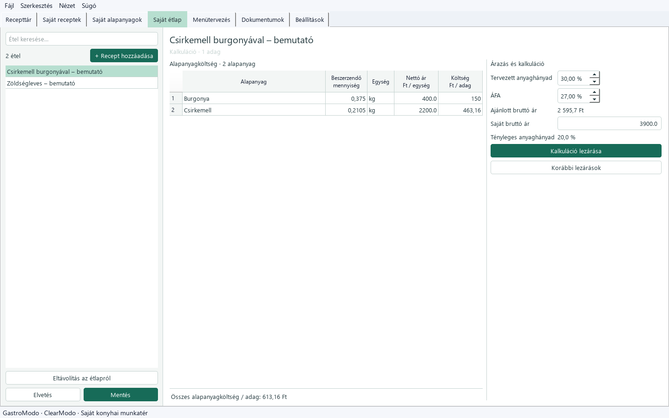
Task: Focus the Étel keresése search field
Action: [x=82, y=39]
